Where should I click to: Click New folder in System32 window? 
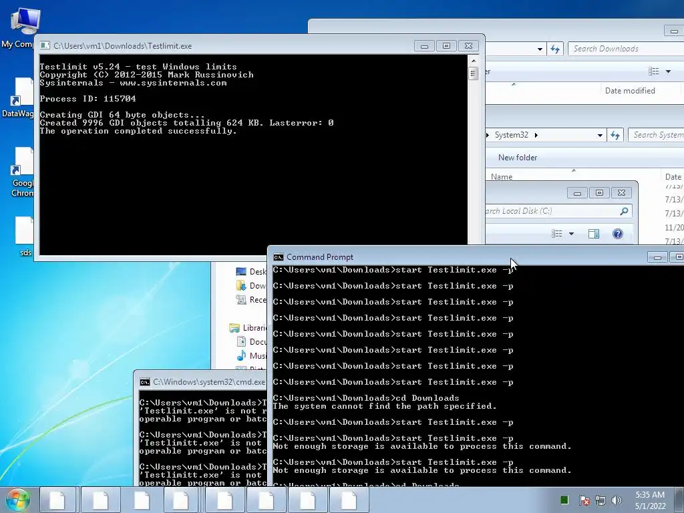click(518, 158)
